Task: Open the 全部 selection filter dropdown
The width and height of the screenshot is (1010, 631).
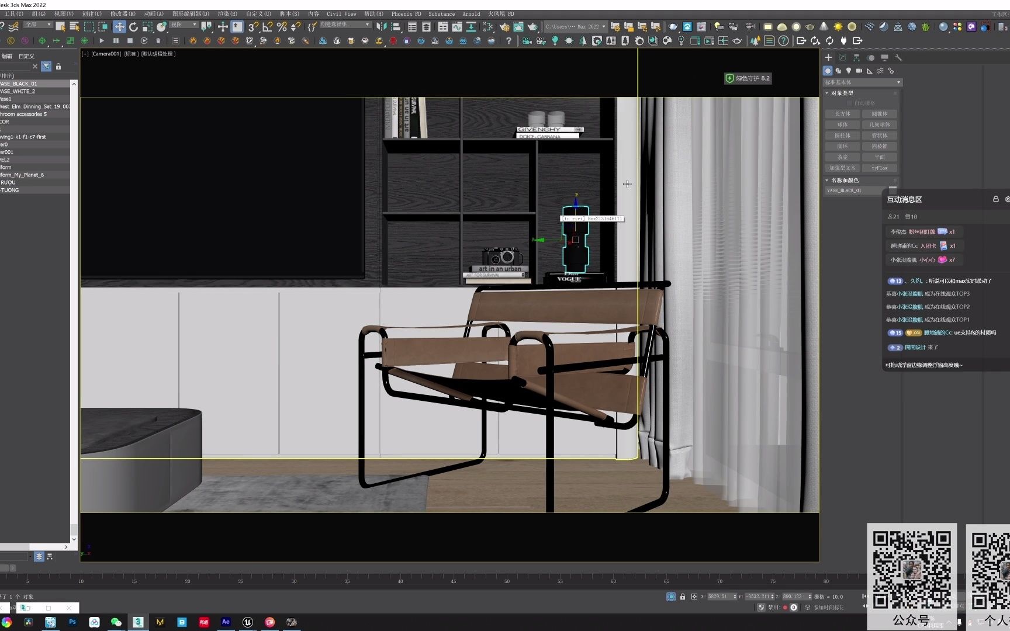Action: [38, 25]
